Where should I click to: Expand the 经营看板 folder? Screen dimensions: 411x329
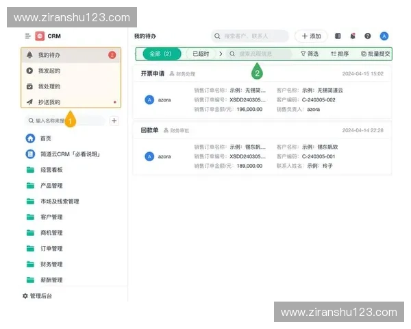point(45,170)
